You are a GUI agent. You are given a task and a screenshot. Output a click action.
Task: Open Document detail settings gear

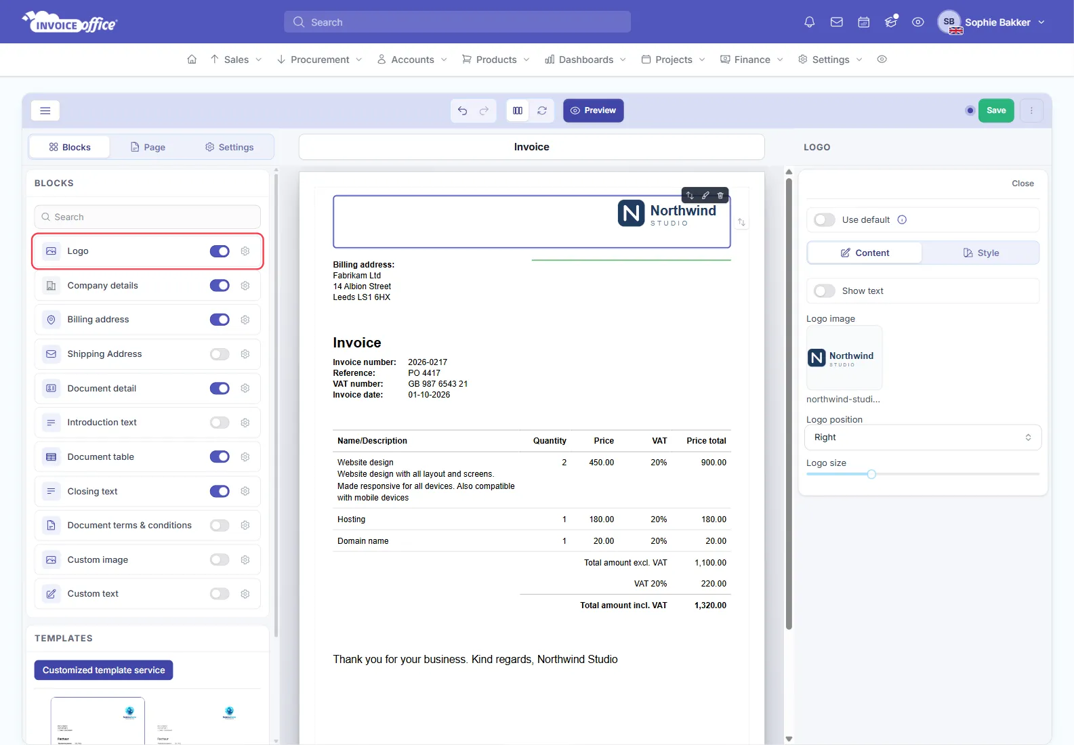click(x=245, y=388)
